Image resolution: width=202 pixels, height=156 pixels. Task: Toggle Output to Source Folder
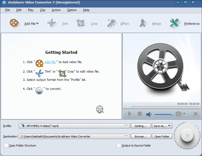119,145
